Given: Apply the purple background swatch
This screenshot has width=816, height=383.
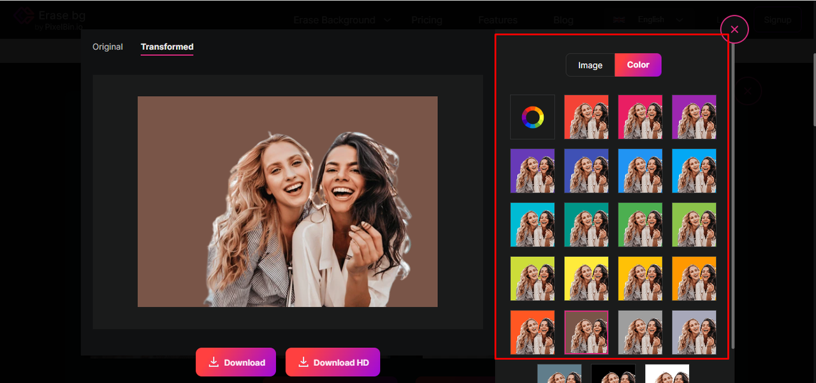Looking at the screenshot, I should (x=694, y=117).
